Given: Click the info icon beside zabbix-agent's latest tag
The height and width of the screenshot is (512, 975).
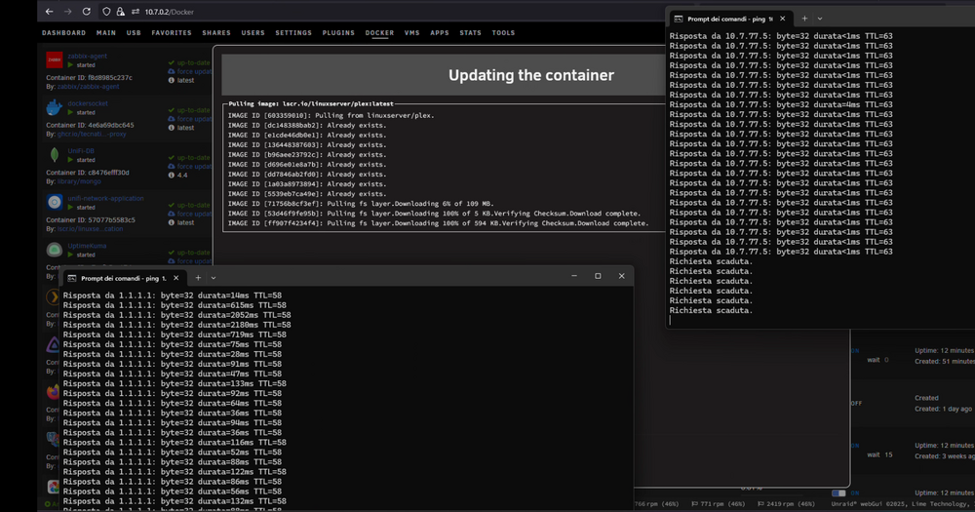Looking at the screenshot, I should point(171,80).
